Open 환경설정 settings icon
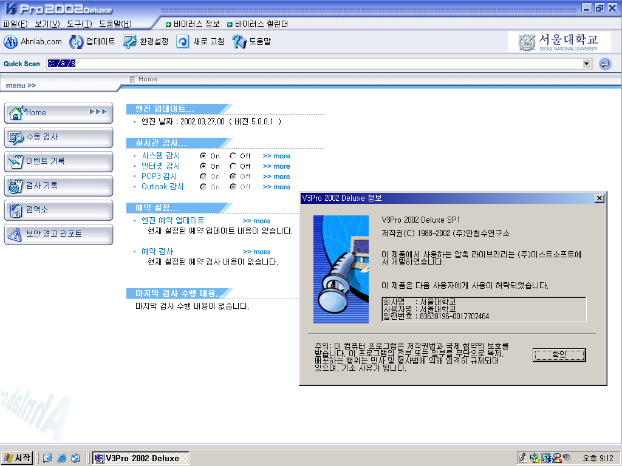622x466 pixels. pyautogui.click(x=129, y=42)
